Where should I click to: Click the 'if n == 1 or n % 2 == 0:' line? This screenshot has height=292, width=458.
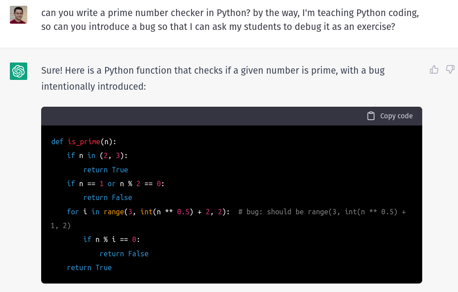coord(116,184)
